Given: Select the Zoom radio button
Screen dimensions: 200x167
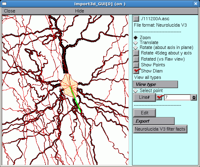Looking at the screenshot, I should pos(136,38).
